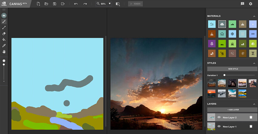Click the Variation slider handle
258x134 pixels.
(x=224, y=75)
